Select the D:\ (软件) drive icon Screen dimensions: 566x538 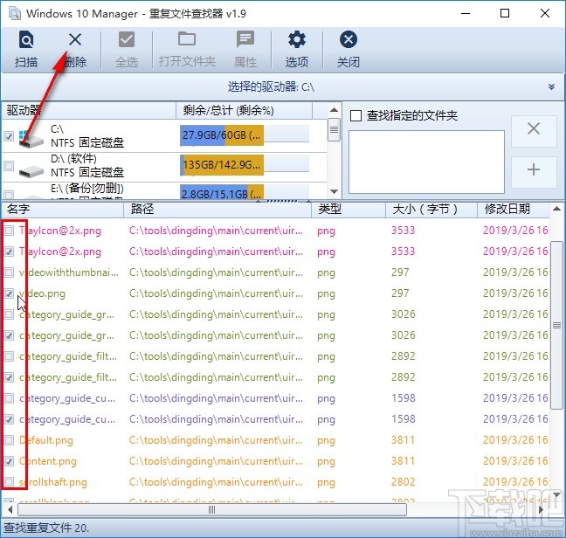[x=31, y=171]
